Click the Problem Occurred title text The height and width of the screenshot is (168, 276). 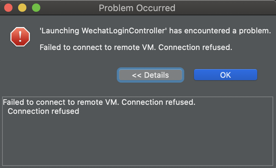click(x=137, y=8)
